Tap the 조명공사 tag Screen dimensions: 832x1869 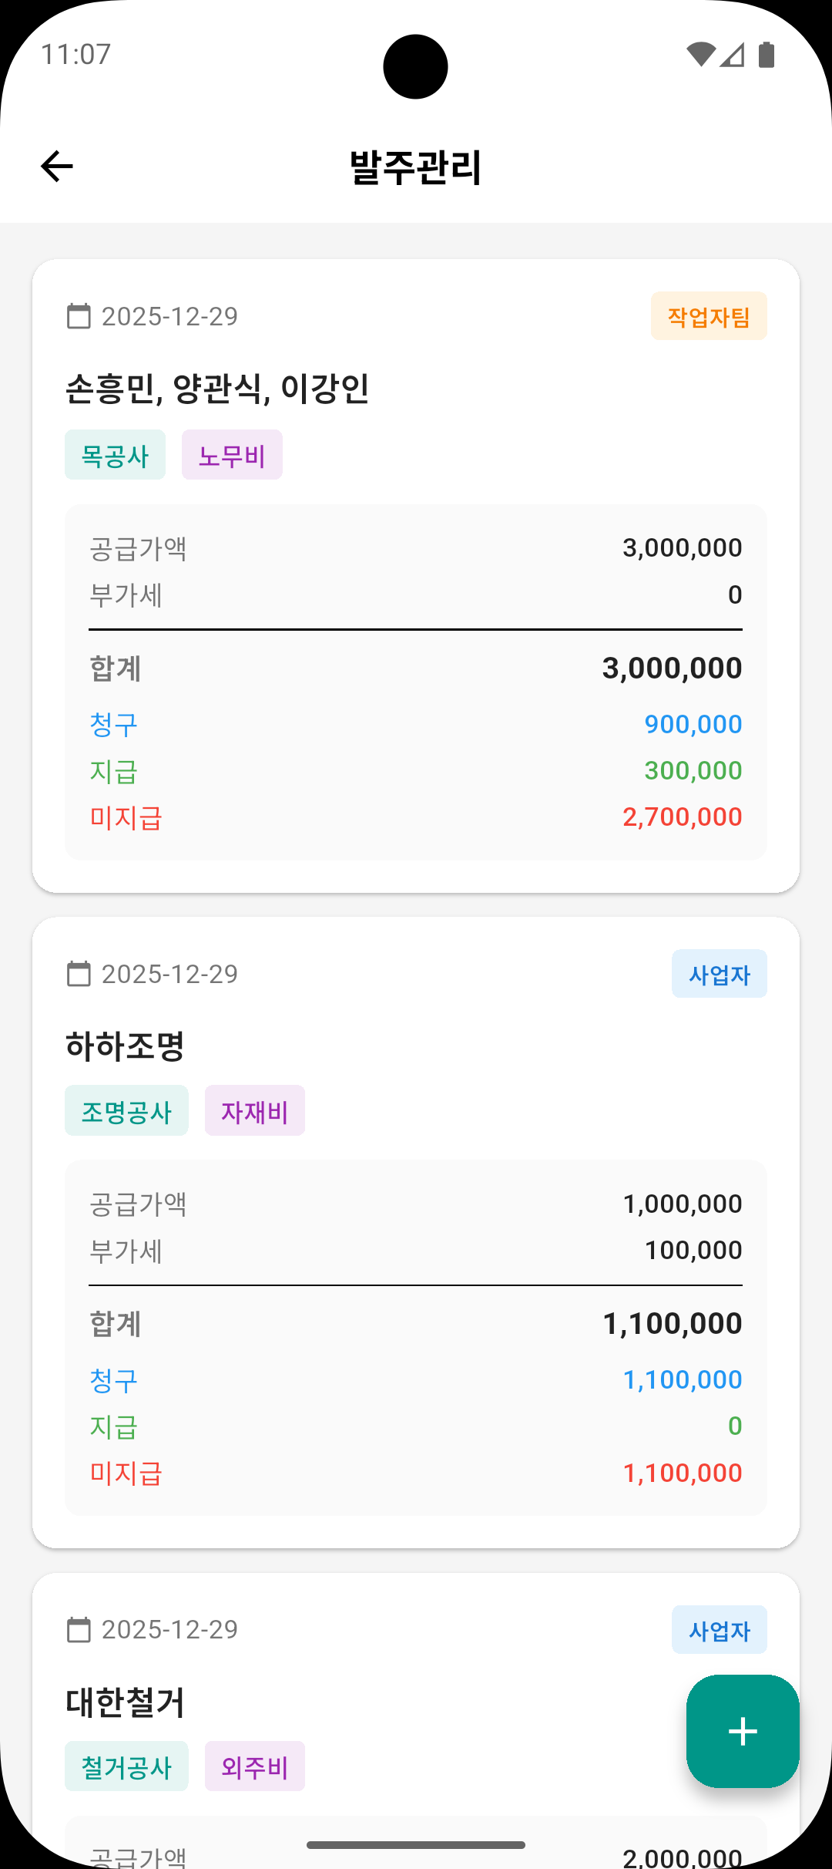(x=126, y=1110)
